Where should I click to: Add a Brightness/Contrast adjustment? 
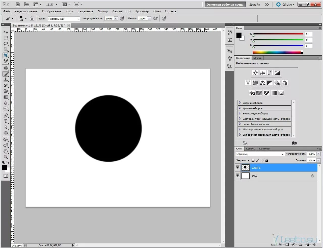[x=255, y=73]
